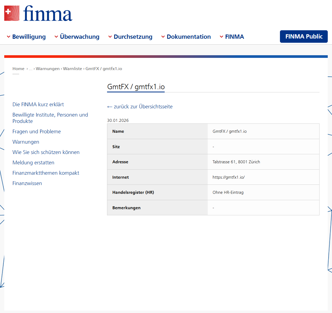Screen dimensions: 332x313
Task: Click the left arrow before zurück
Action: tap(110, 107)
